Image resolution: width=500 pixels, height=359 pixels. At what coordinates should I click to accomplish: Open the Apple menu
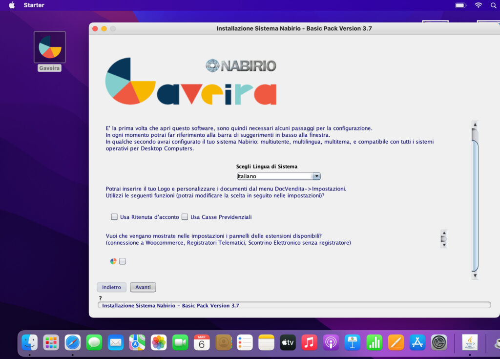point(12,5)
